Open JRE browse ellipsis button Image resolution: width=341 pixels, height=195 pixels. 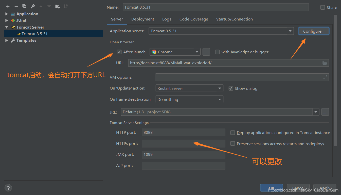325,112
